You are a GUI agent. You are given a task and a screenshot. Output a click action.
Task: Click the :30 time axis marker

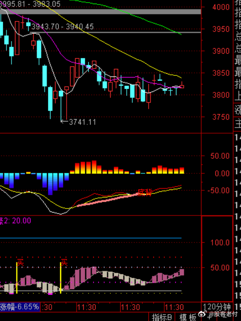click(48, 307)
